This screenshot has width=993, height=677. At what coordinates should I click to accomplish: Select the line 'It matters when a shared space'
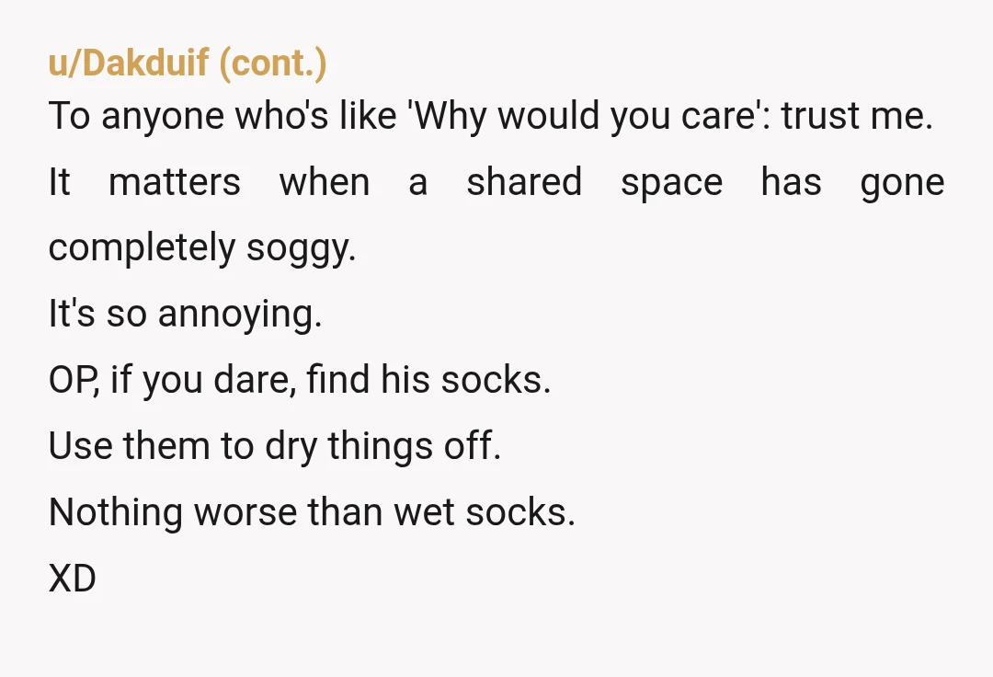coord(496,182)
